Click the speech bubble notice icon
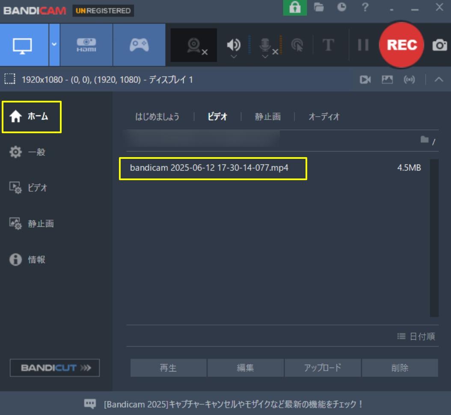The height and width of the screenshot is (415, 451). click(90, 404)
